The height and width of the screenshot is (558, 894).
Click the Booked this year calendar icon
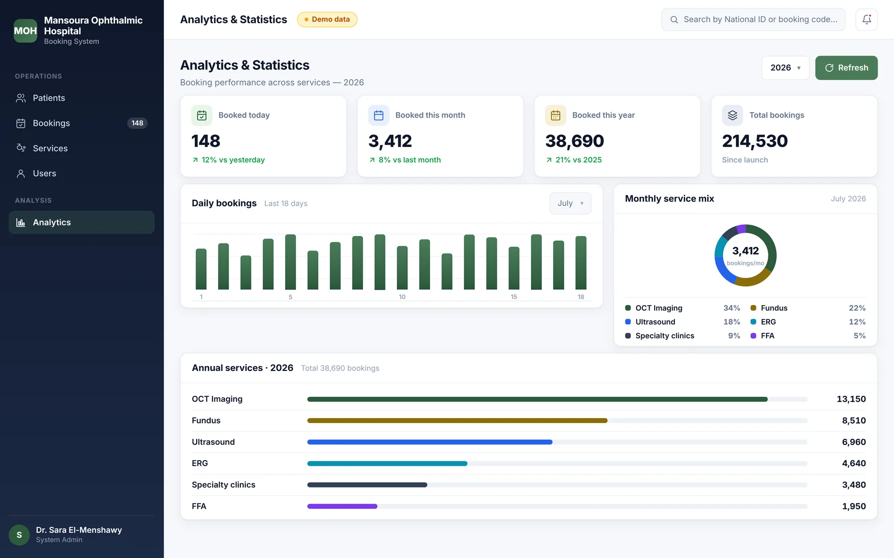555,116
